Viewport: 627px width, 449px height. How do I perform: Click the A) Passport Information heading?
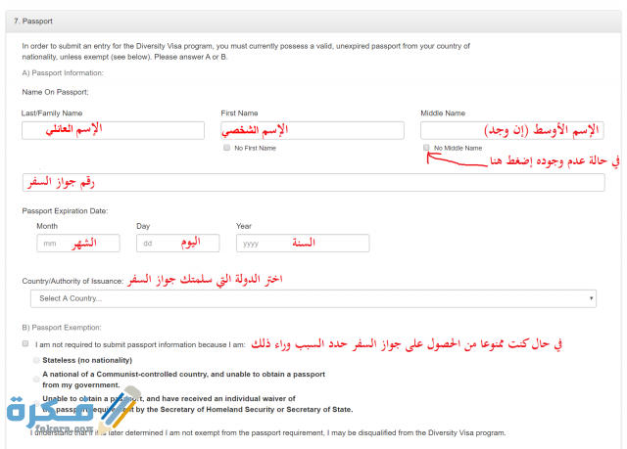(x=62, y=72)
